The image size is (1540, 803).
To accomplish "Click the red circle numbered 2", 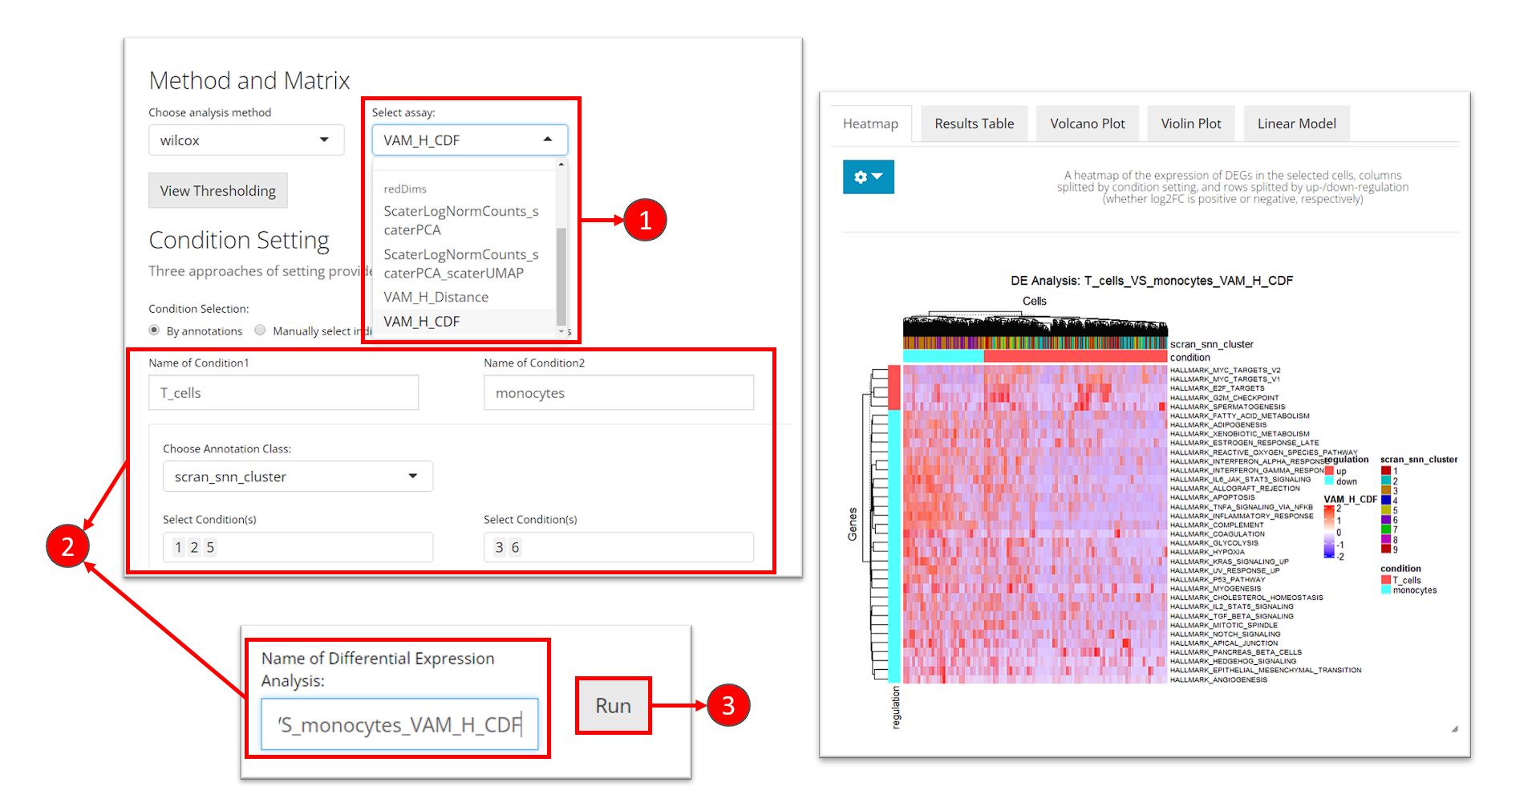I will point(67,546).
